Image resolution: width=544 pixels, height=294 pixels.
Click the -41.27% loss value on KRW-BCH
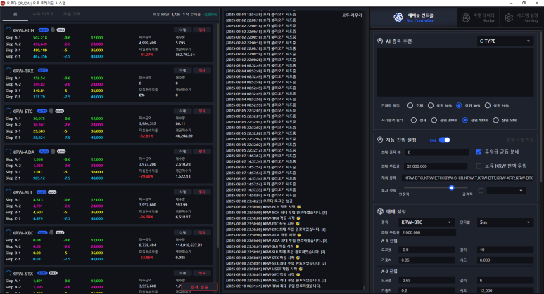(146, 55)
